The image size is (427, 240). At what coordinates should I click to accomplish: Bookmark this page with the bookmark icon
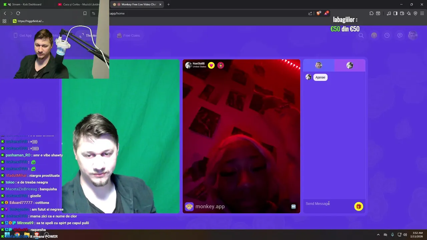(85, 13)
